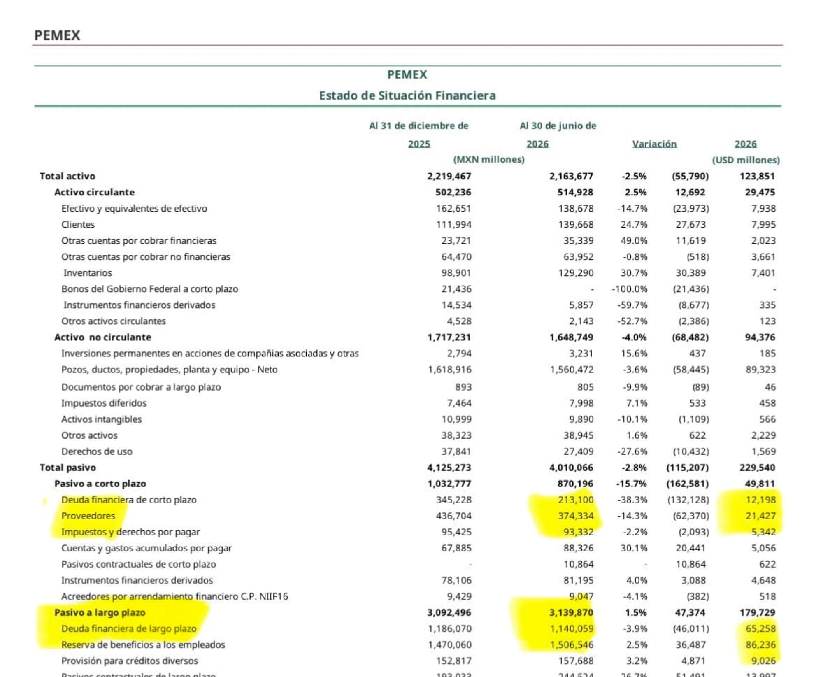Click the highlighted USD value 12,198
This screenshot has width=823, height=677.
pyautogui.click(x=760, y=500)
